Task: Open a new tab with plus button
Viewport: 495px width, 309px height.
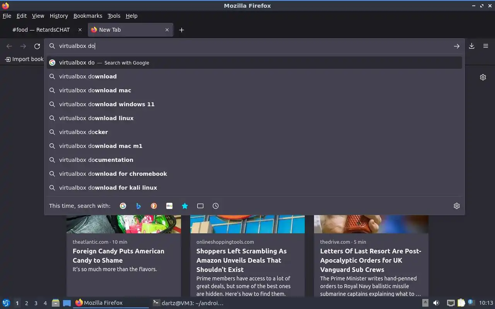Action: pyautogui.click(x=181, y=30)
